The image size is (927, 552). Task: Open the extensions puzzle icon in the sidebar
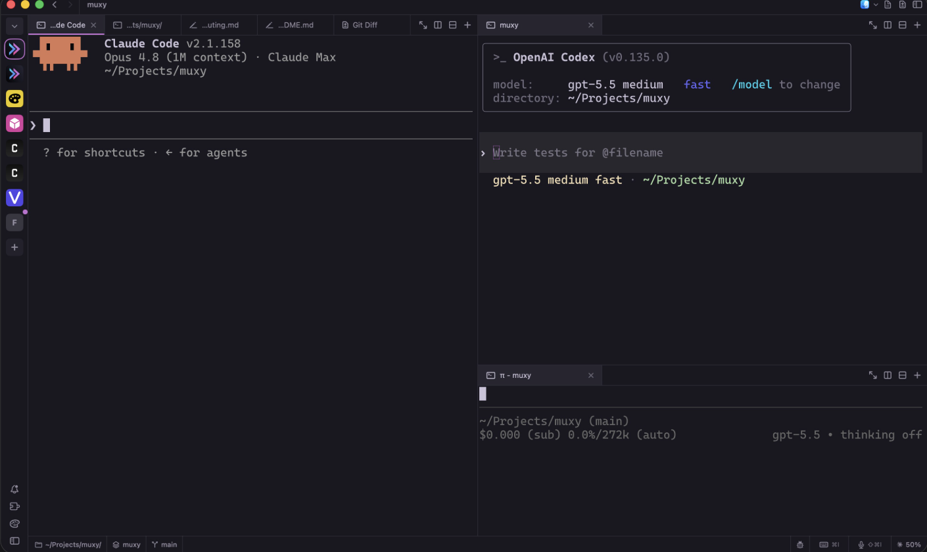pos(14,507)
